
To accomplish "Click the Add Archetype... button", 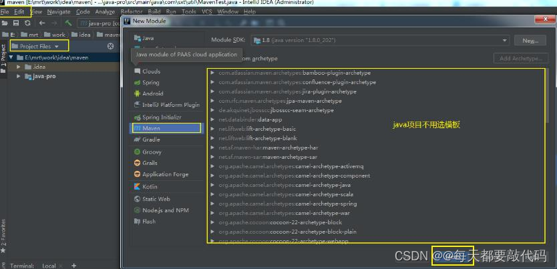I will tap(521, 58).
